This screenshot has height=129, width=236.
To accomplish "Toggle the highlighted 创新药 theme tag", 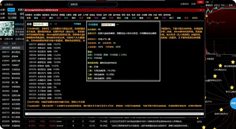I will tap(11, 10).
